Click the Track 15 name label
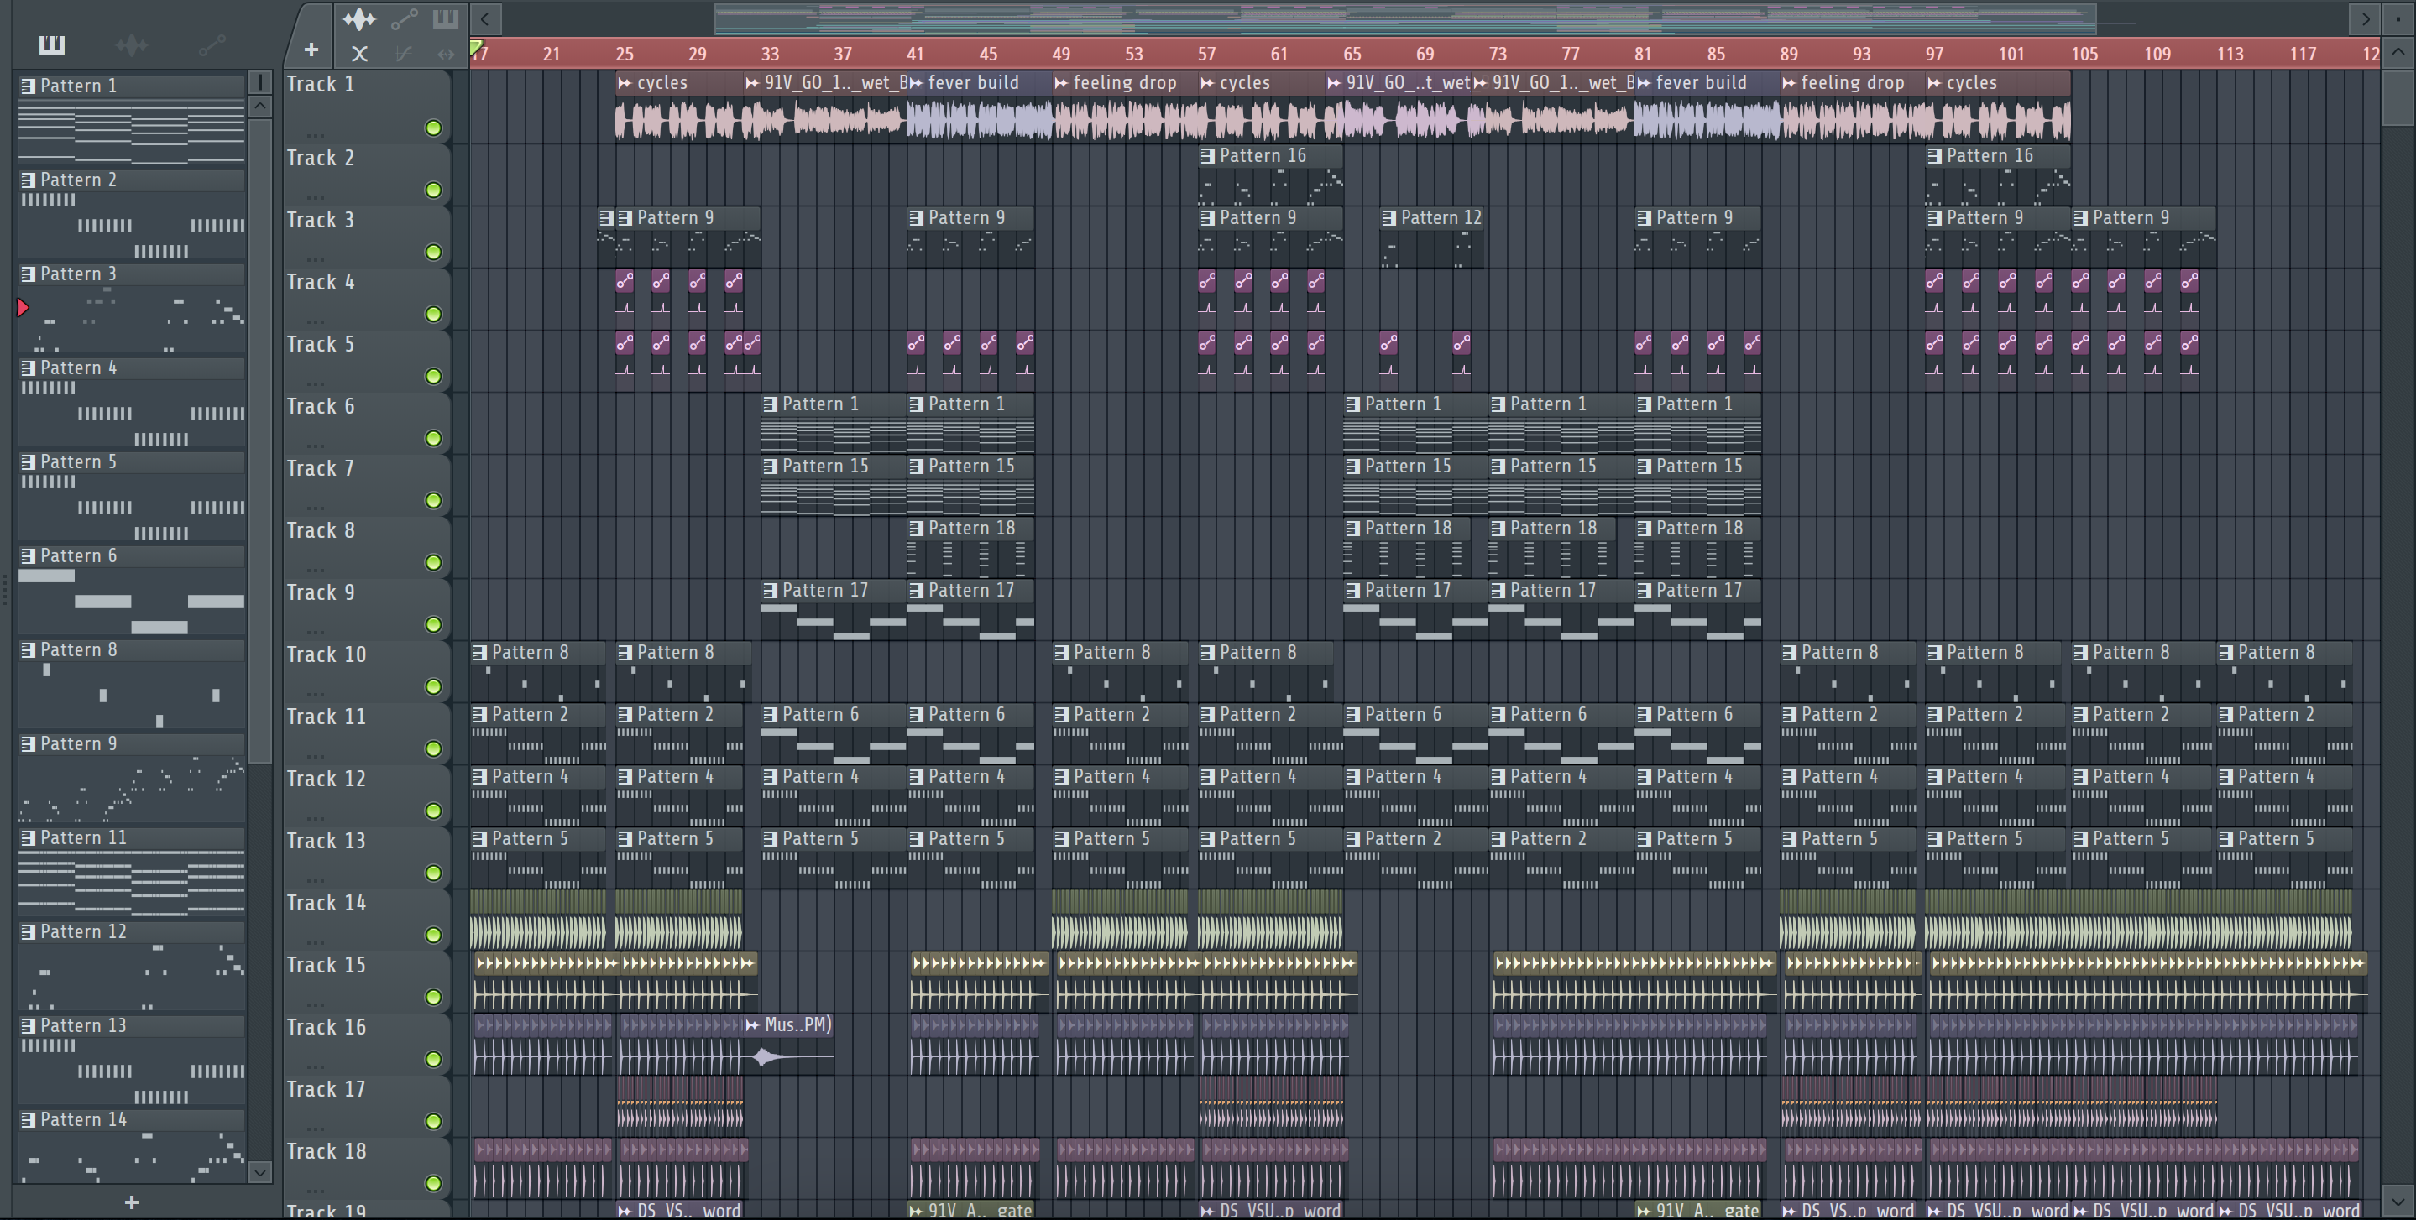 [327, 965]
